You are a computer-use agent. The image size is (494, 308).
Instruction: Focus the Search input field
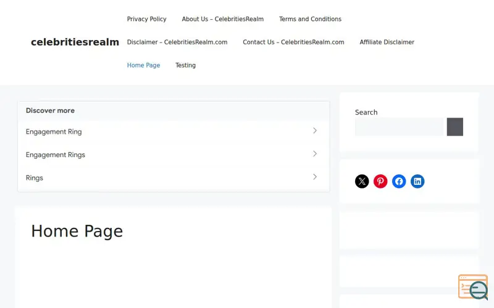click(399, 127)
